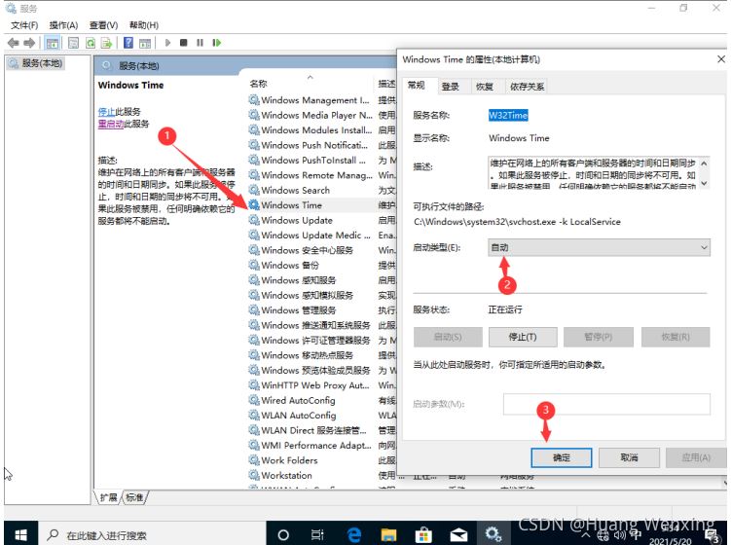Click the Forward arrow toolbar icon
Image resolution: width=731 pixels, height=545 pixels.
[x=29, y=43]
